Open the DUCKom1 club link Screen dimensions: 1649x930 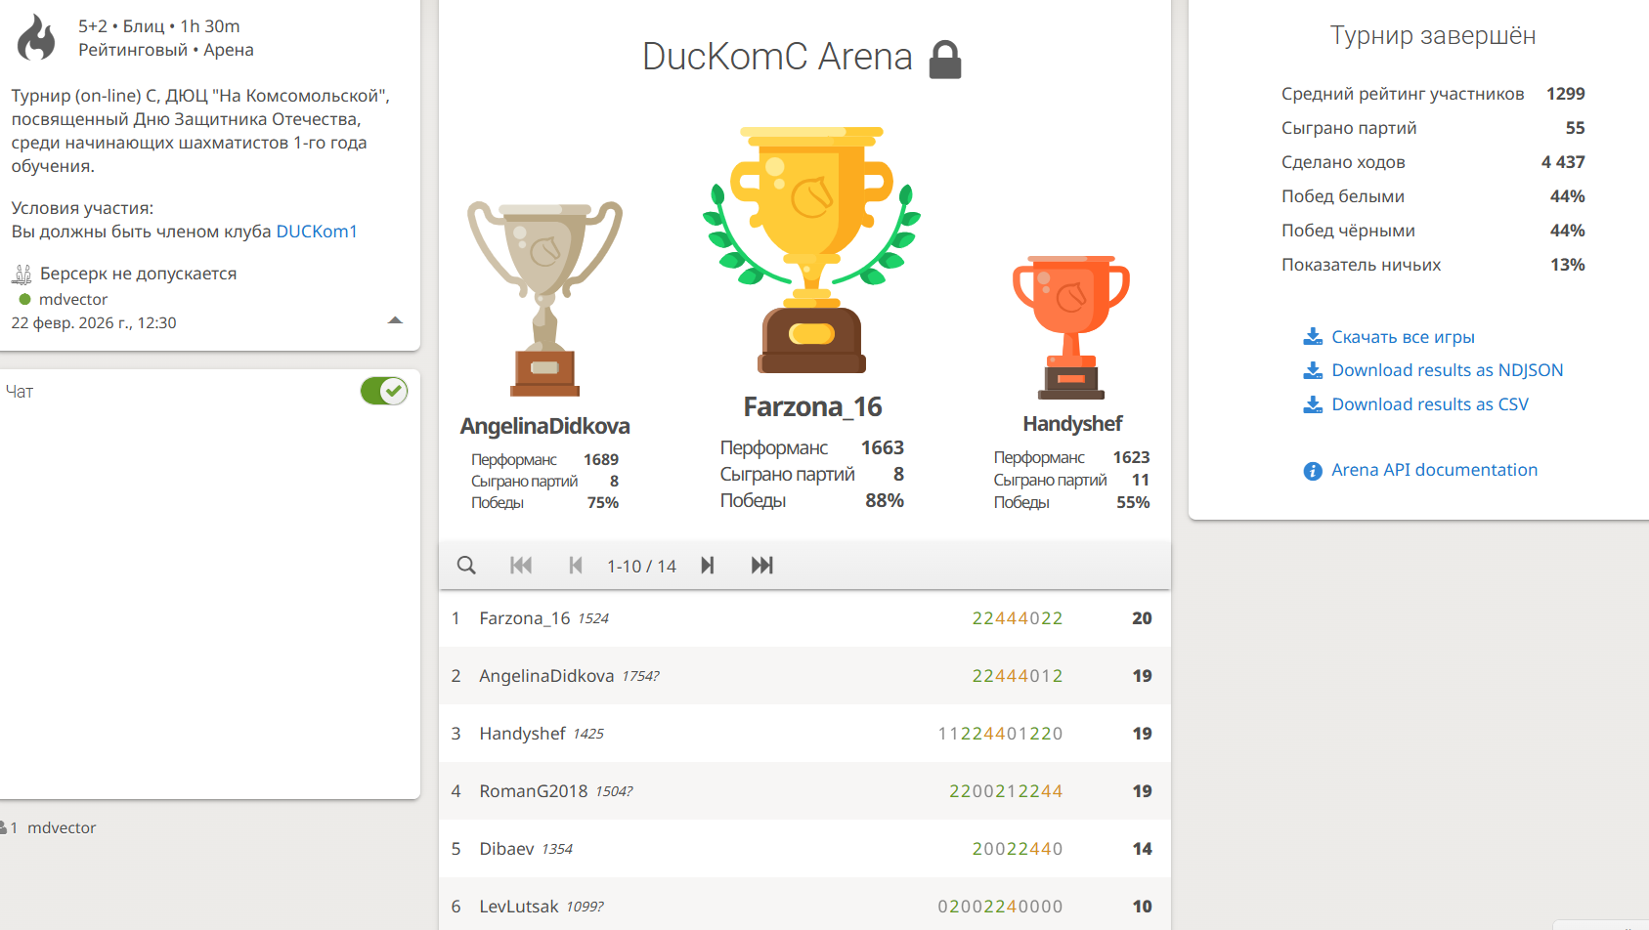(317, 232)
